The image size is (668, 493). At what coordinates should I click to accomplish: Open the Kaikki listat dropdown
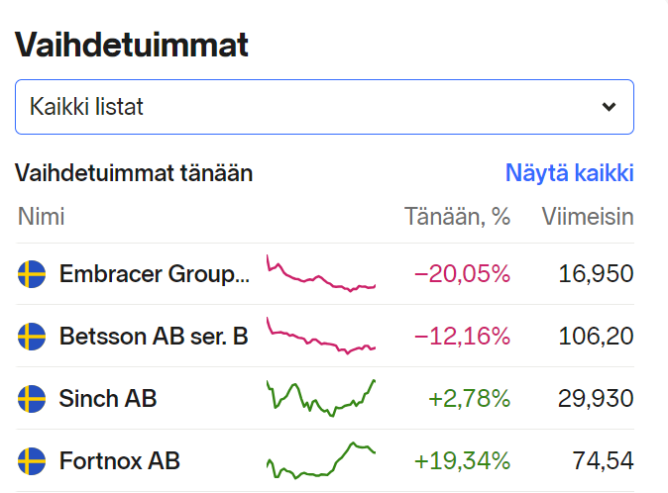click(324, 107)
